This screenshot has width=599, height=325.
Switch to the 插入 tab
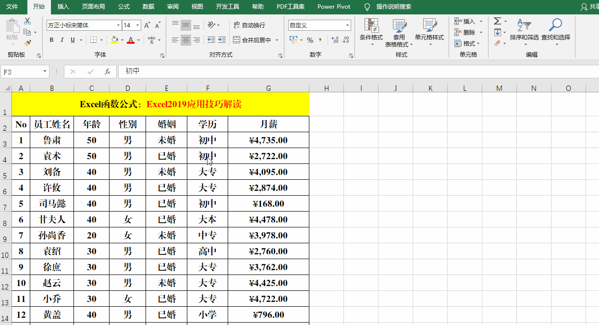click(63, 7)
